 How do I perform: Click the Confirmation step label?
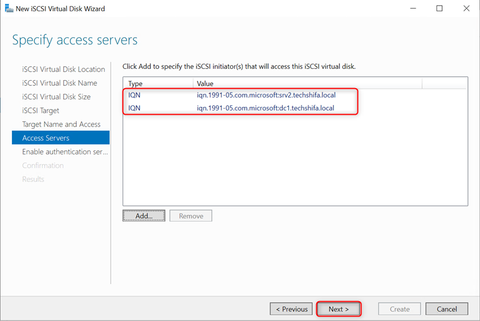pyautogui.click(x=43, y=166)
